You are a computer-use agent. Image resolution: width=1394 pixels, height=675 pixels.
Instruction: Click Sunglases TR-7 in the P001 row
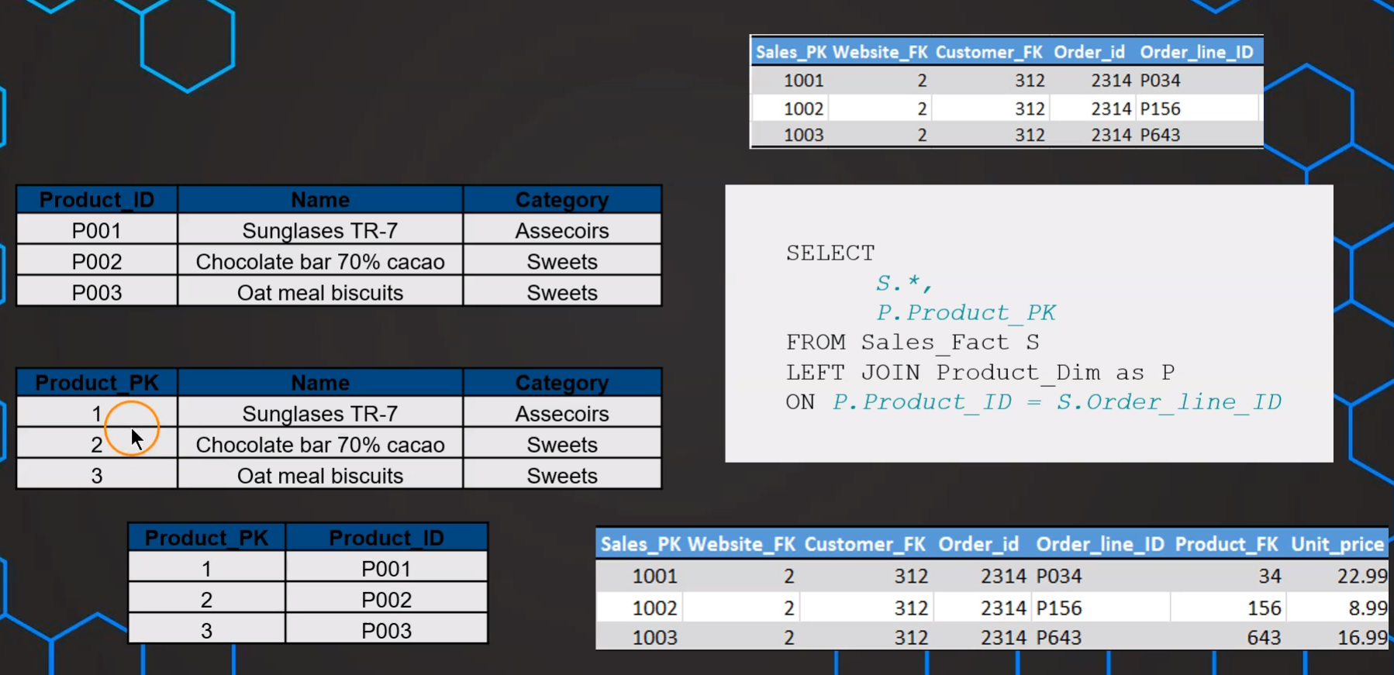320,231
